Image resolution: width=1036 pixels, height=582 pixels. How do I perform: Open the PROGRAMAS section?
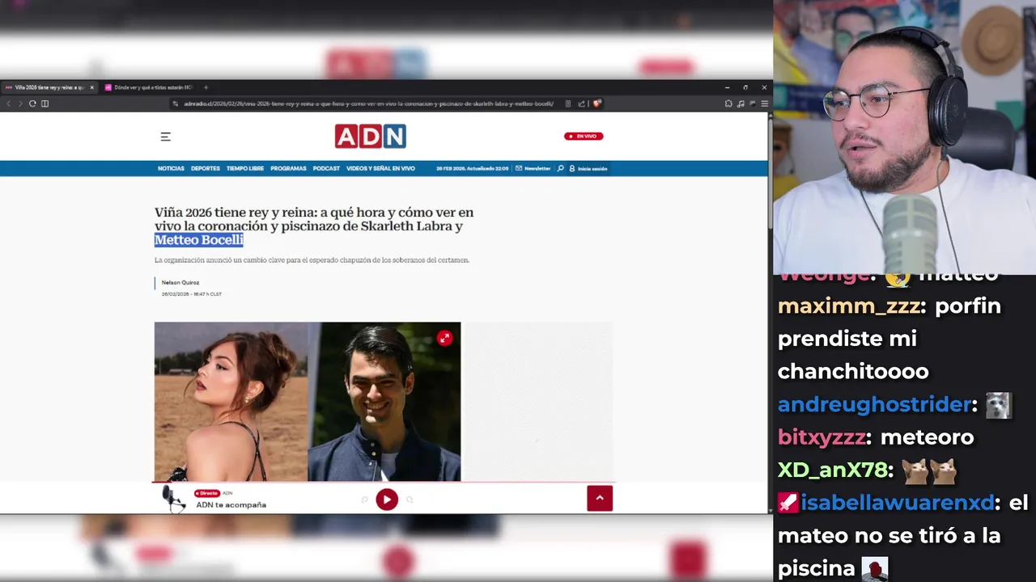[288, 168]
